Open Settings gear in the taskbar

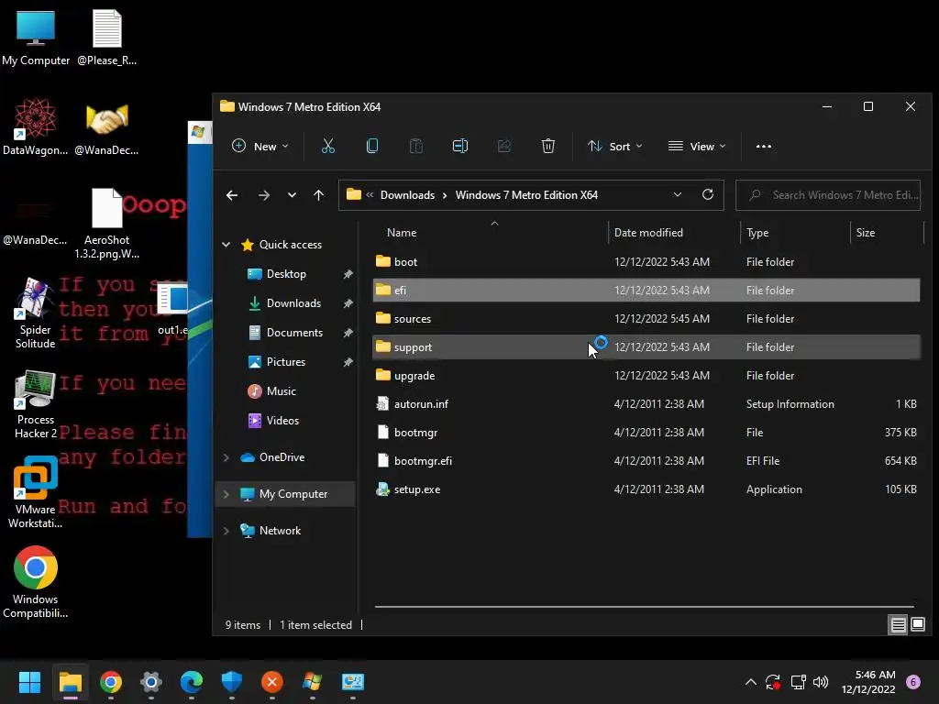(151, 682)
